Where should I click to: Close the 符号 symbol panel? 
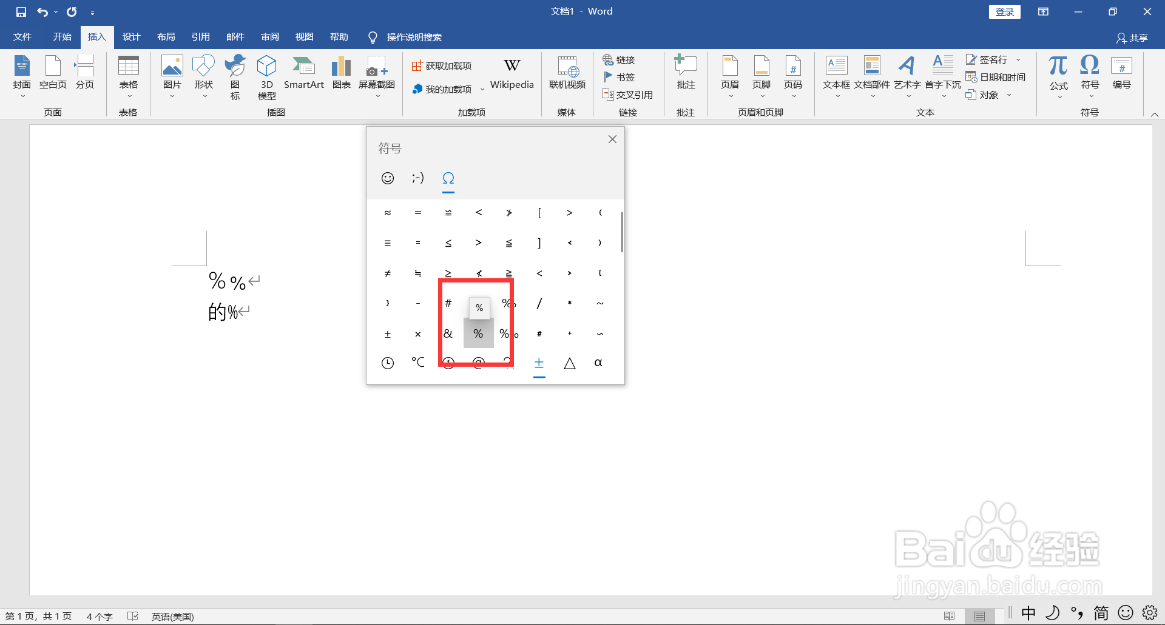(612, 139)
